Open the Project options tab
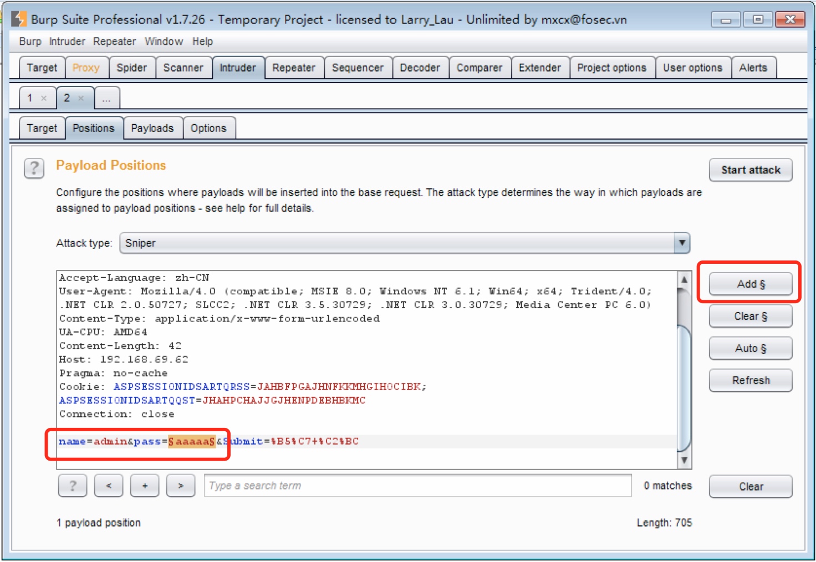816x562 pixels. (612, 68)
